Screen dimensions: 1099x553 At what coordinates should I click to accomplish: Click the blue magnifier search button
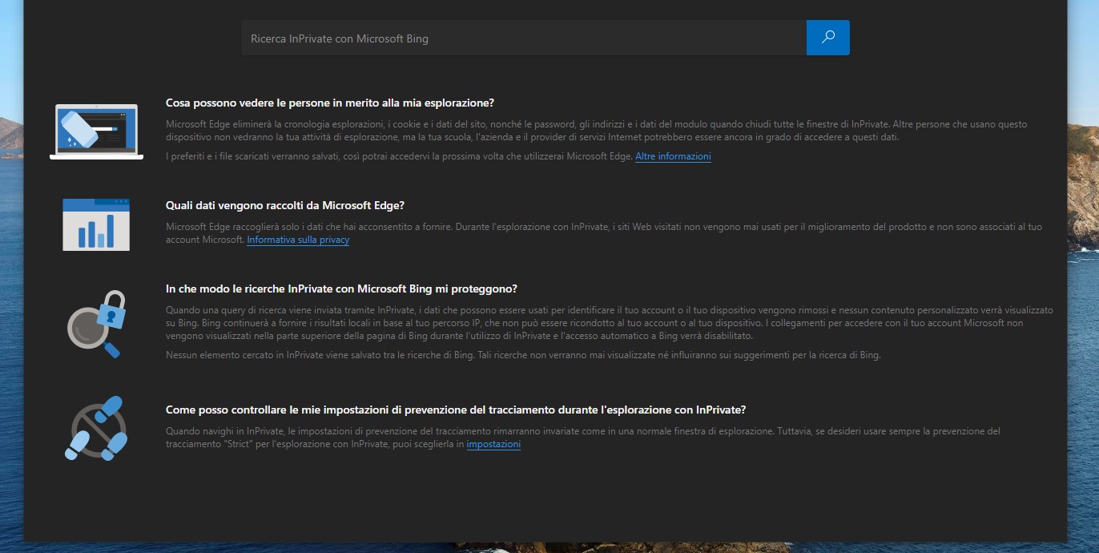[828, 37]
